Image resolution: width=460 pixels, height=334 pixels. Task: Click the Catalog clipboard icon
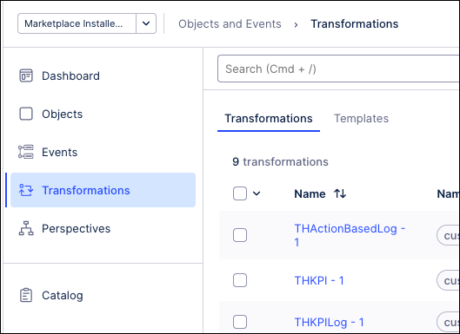pyautogui.click(x=26, y=295)
